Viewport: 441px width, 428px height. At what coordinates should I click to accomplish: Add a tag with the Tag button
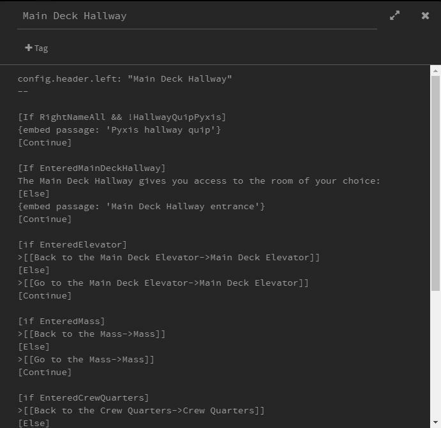tap(36, 48)
